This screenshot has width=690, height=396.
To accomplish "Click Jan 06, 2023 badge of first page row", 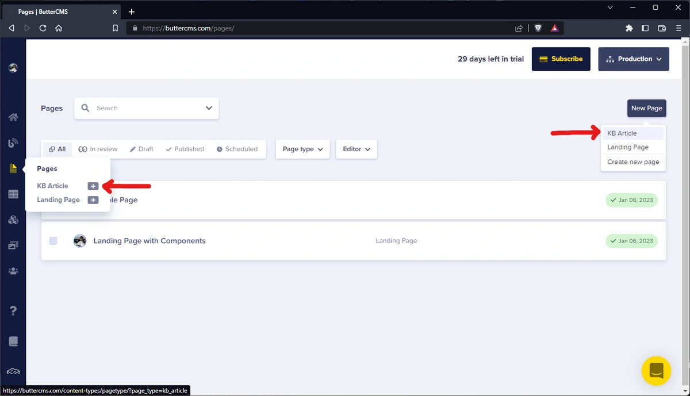I will coord(631,200).
